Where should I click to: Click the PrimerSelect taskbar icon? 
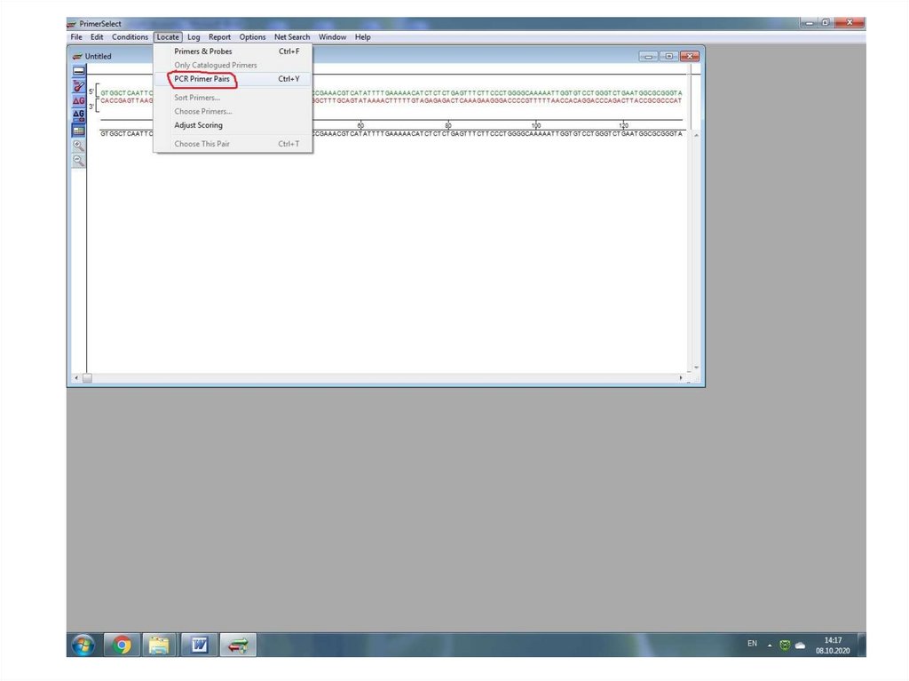point(238,645)
